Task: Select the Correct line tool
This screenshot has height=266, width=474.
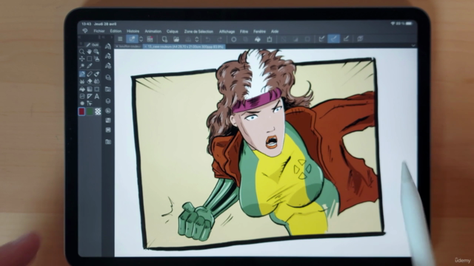Action: 90,103
